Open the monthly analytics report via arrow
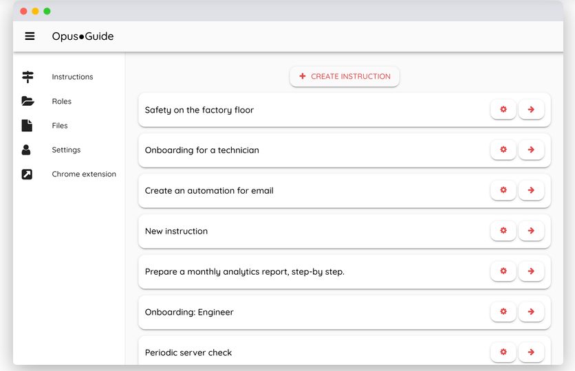 click(531, 271)
